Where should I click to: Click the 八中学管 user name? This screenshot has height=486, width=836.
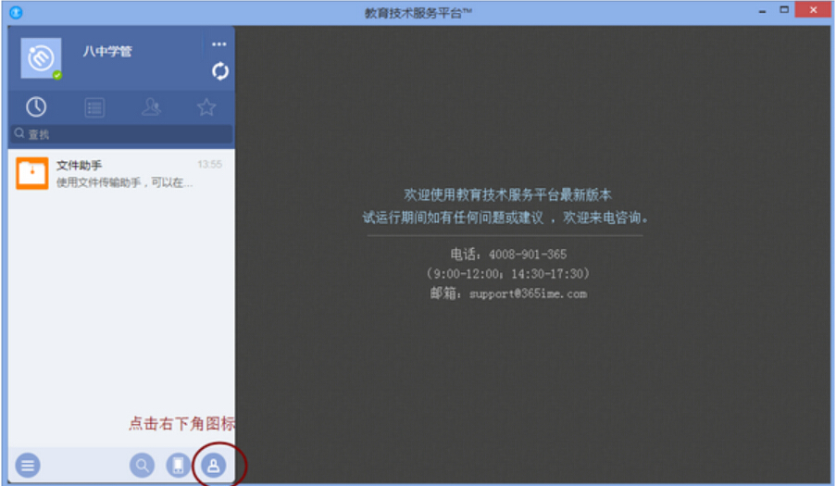[106, 52]
